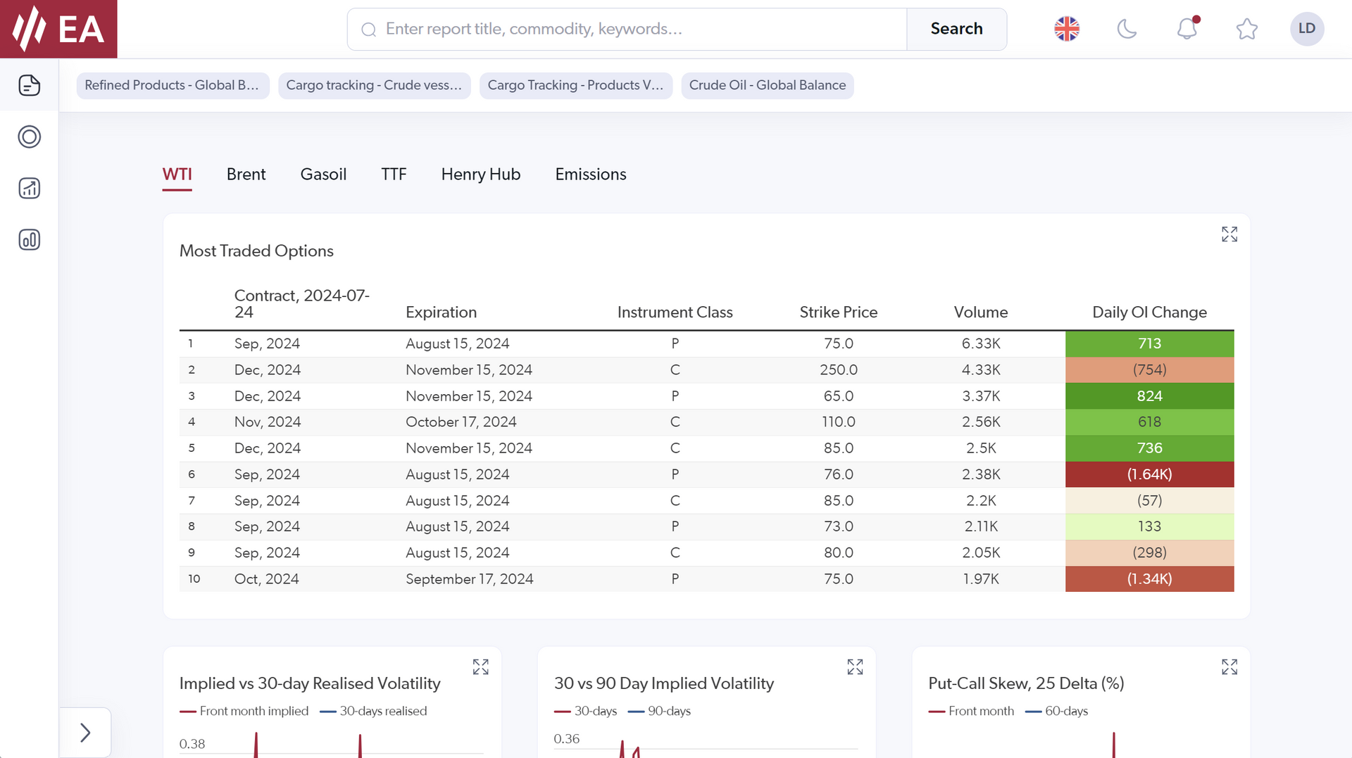Viewport: 1352px width, 758px height.
Task: Click the Oct, 2024 contract cell
Action: click(x=266, y=579)
